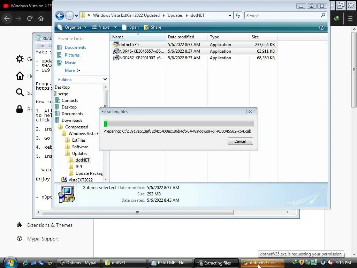
Task: Click Open in the Explorer toolbar
Action: click(x=130, y=27)
